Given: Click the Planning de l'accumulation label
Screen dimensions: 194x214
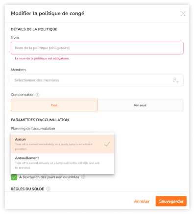Looking at the screenshot, I should pos(33,129).
